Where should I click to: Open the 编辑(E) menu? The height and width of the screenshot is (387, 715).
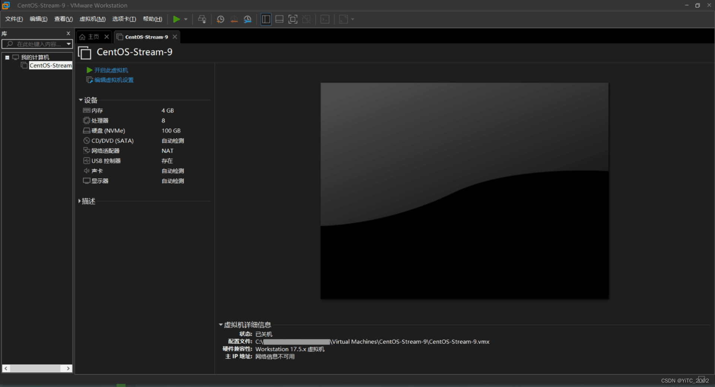point(38,19)
